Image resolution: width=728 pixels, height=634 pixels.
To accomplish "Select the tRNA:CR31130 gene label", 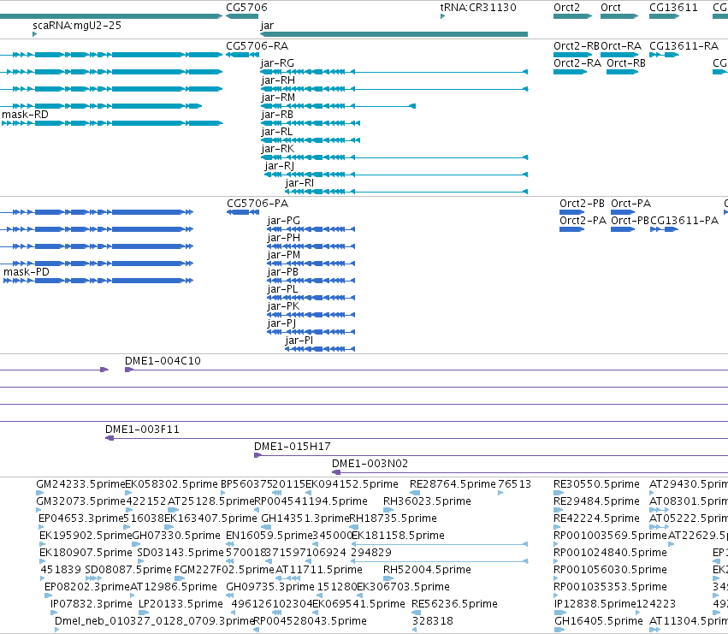I will 478,8.
